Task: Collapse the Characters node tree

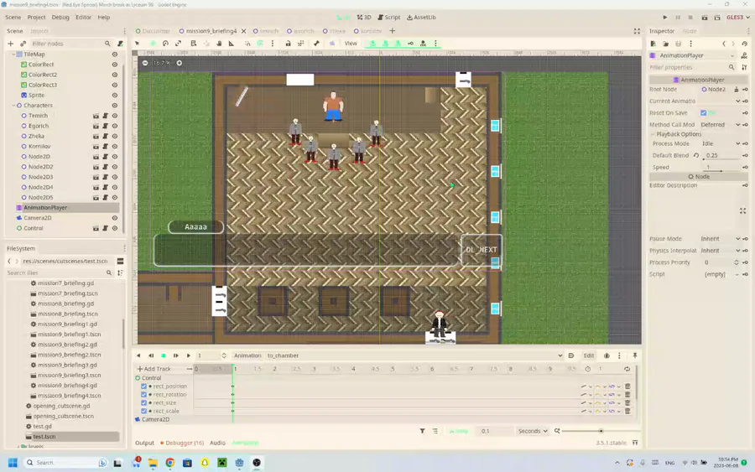Action: click(x=13, y=106)
